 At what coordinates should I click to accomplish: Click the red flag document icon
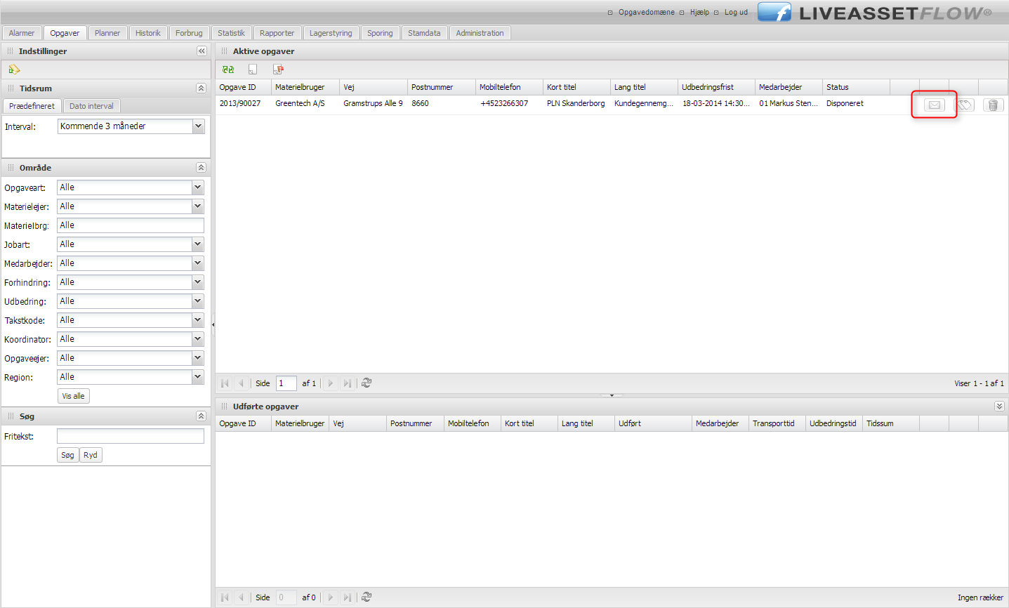(278, 70)
